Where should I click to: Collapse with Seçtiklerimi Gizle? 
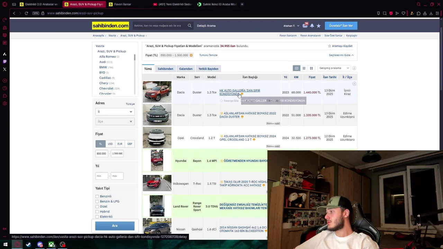tap(341, 55)
